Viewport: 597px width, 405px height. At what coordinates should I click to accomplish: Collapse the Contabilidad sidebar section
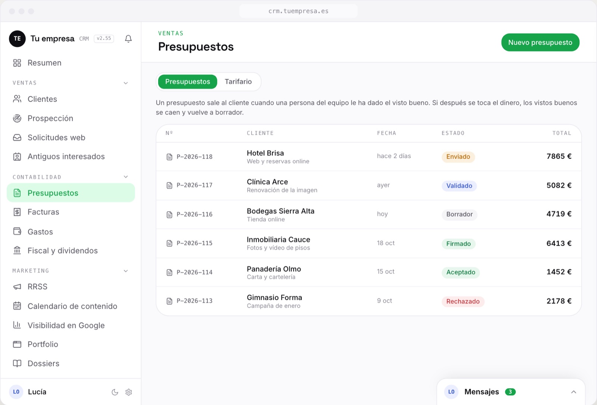pos(126,177)
